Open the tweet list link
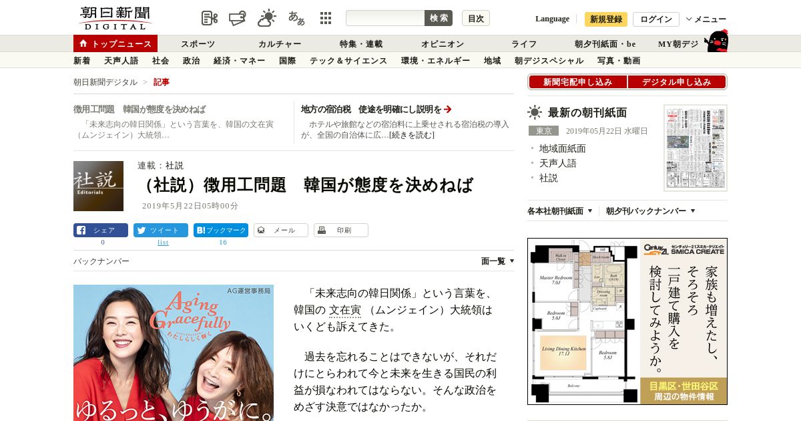The image size is (801, 421). (x=163, y=242)
